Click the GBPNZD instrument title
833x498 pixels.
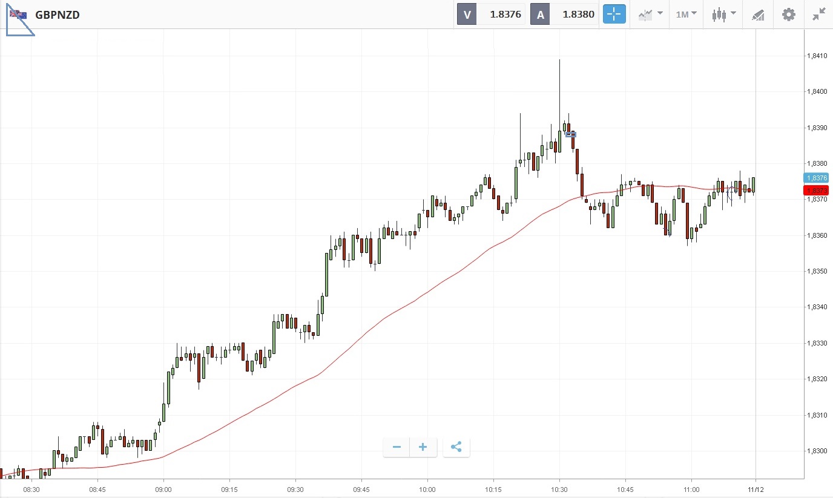tap(58, 15)
